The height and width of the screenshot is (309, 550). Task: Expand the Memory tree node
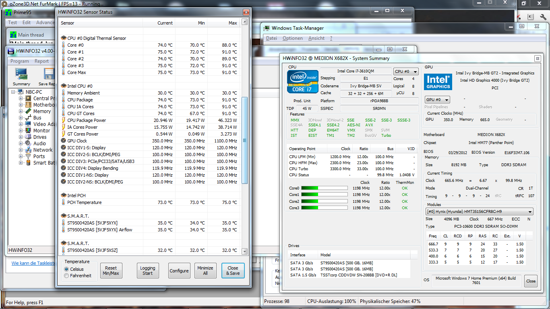click(x=21, y=111)
